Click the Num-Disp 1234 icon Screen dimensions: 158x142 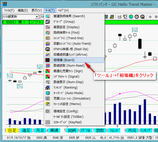(x=47, y=82)
